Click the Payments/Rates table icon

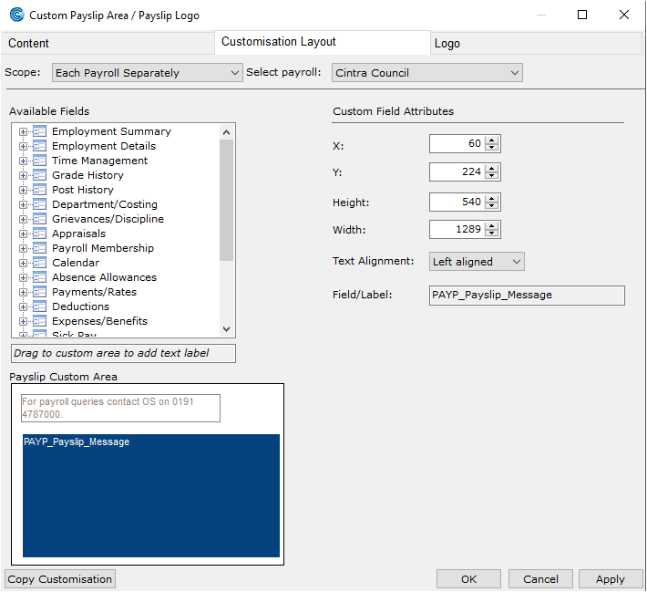coord(39,292)
